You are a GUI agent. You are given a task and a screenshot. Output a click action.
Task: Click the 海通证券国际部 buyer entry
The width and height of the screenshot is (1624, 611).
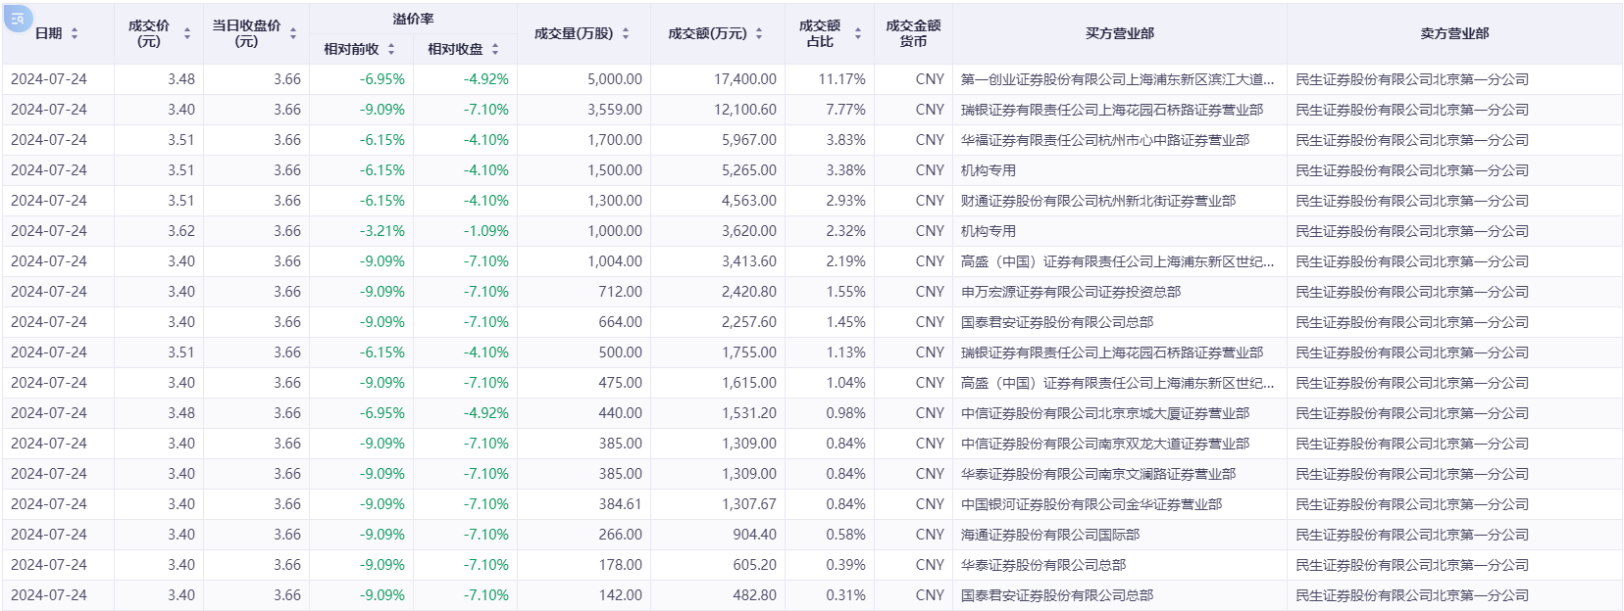tap(1049, 535)
